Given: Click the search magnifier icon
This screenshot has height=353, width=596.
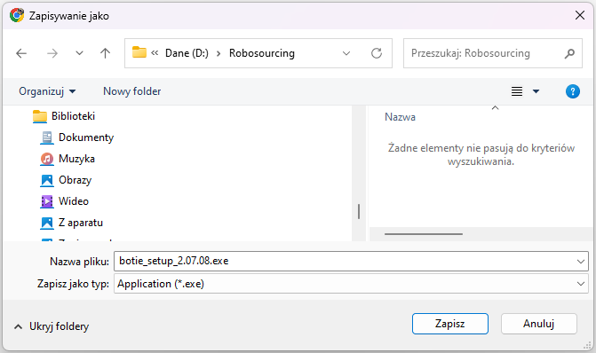Looking at the screenshot, I should (x=569, y=53).
